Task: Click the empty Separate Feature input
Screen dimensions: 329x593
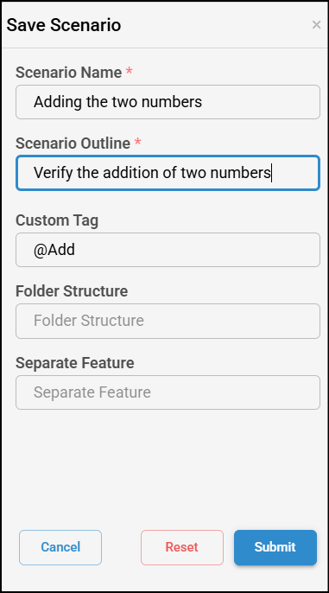Action: (168, 392)
